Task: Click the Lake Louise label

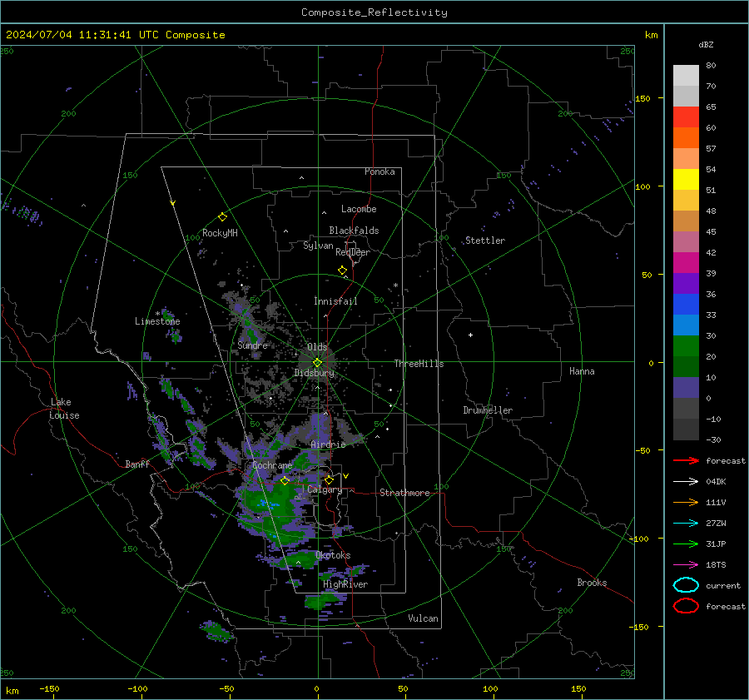Action: tap(64, 409)
